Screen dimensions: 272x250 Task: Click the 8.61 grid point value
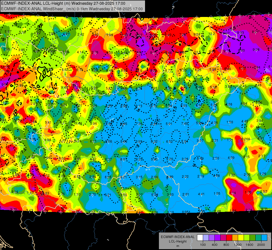pyautogui.click(x=199, y=105)
